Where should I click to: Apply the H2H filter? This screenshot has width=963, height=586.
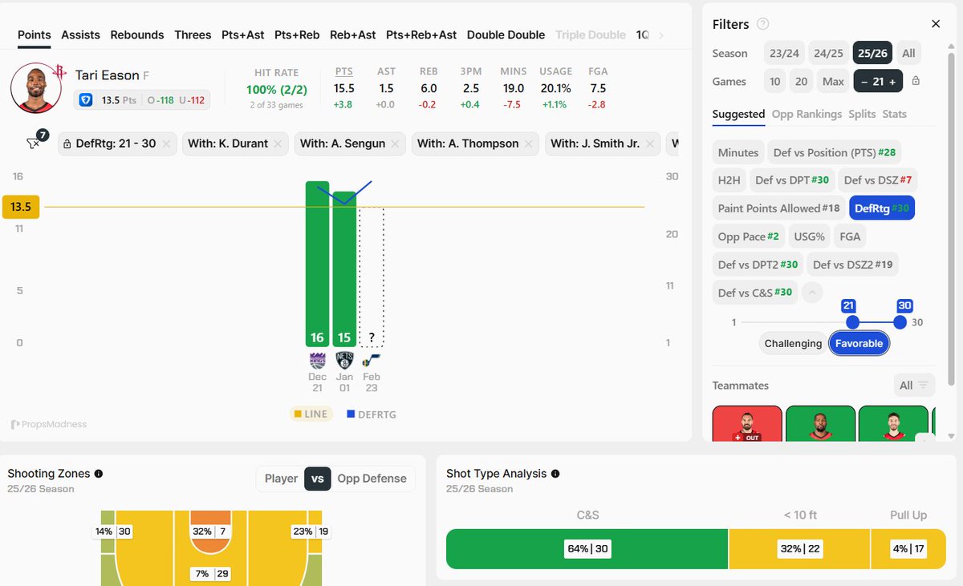(x=729, y=180)
